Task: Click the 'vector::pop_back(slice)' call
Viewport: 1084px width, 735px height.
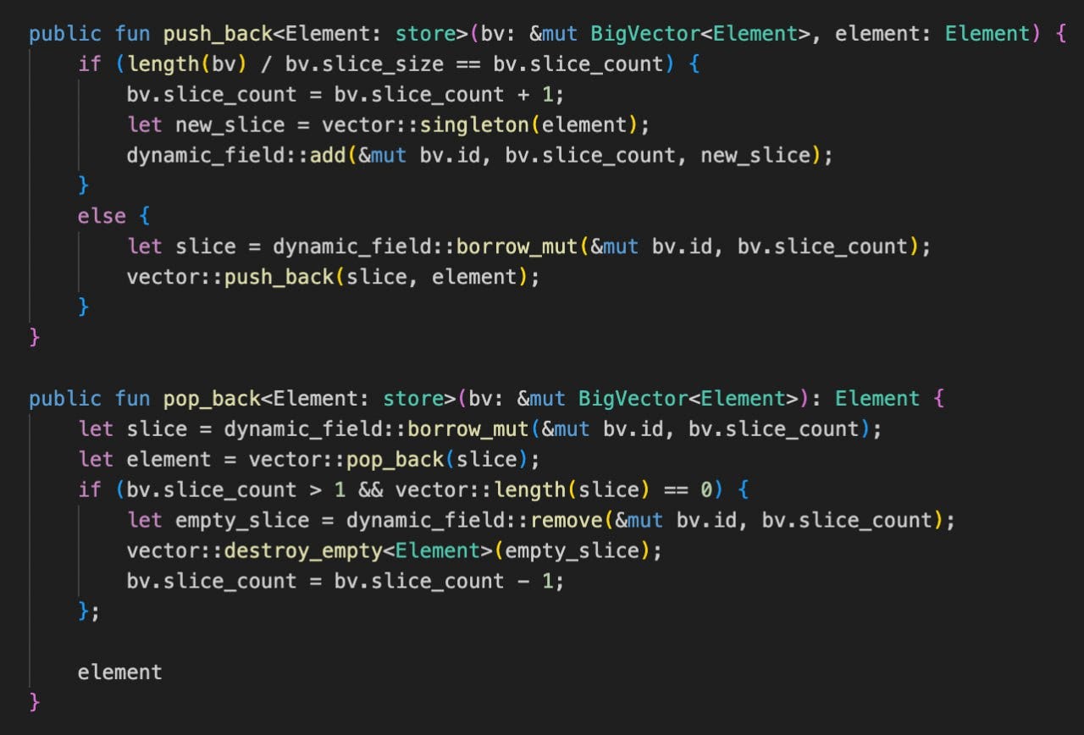Action: (388, 460)
